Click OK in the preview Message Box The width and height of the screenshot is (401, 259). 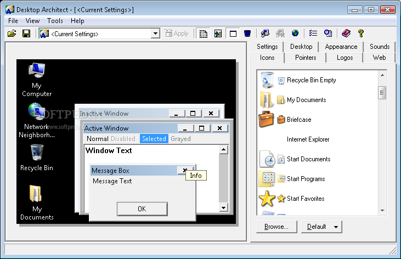click(x=142, y=209)
